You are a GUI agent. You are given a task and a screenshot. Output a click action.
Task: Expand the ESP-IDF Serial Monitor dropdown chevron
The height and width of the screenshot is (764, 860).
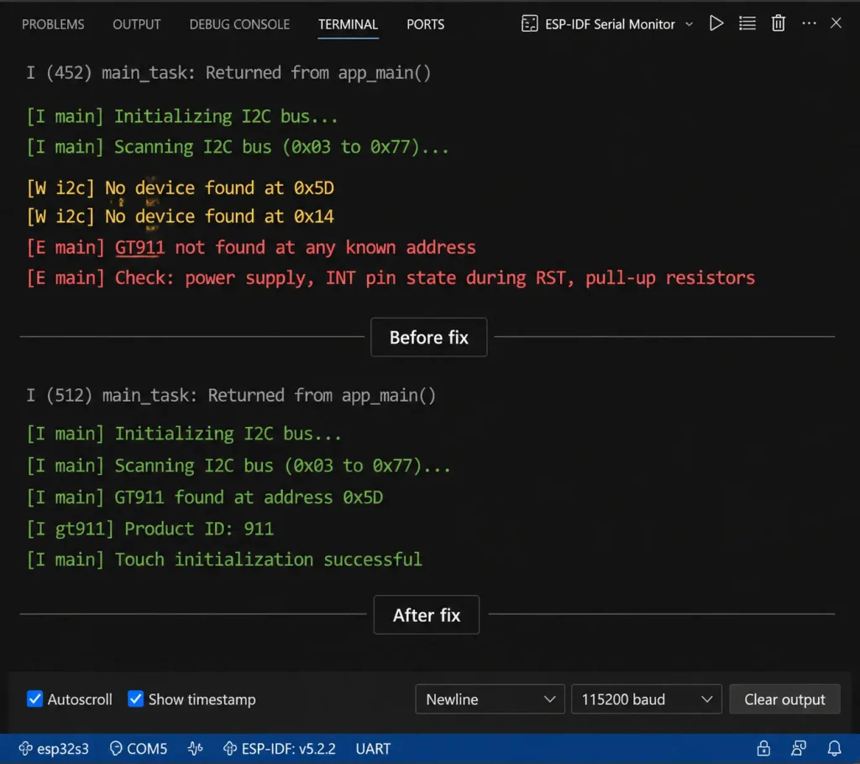(x=690, y=24)
